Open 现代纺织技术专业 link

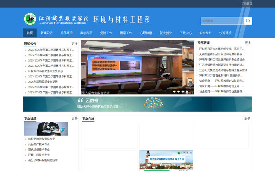pos(39,149)
